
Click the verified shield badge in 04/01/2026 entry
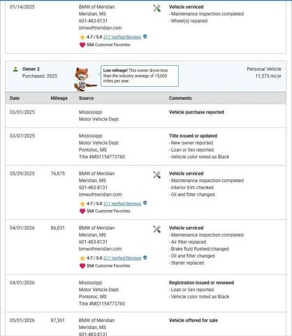pos(145,258)
